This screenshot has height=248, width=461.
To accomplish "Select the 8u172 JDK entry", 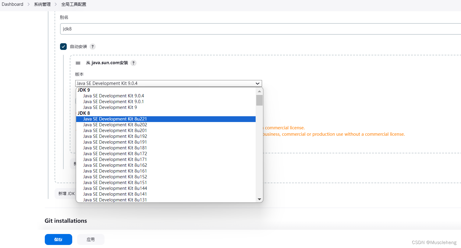I will click(166, 154).
